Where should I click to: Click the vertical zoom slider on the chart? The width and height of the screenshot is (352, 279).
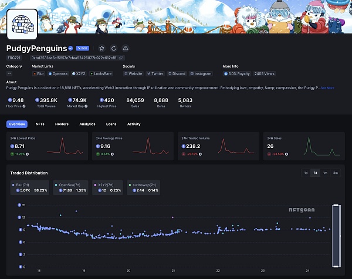click(x=336, y=235)
